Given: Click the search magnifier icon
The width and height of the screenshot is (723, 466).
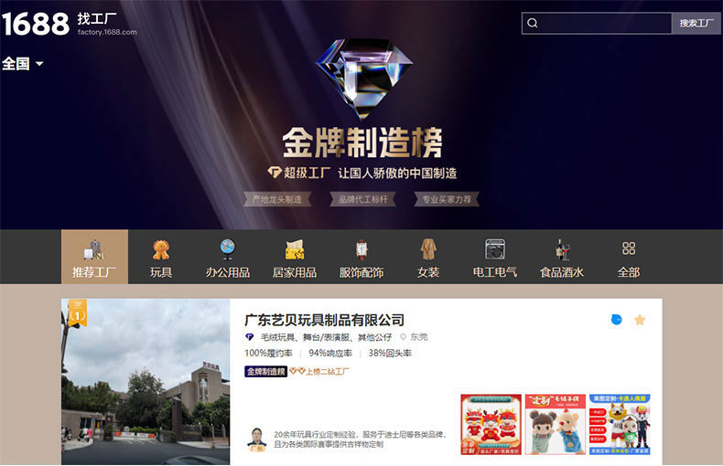Looking at the screenshot, I should coord(532,23).
